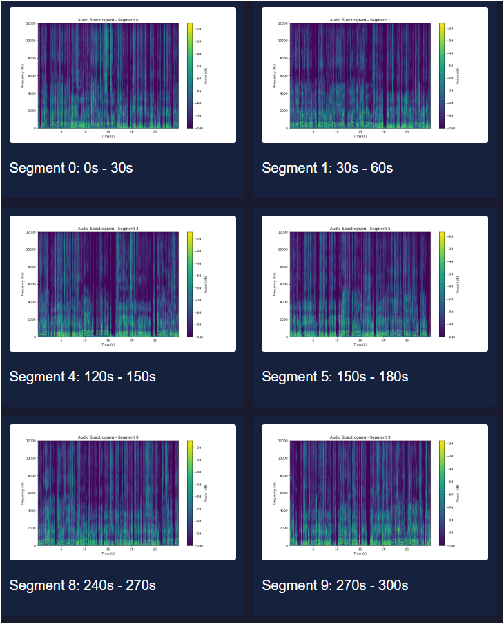Viewport: 504px width, 624px height.
Task: Click the dB colorbar beside Segment 5 spectrogram
Action: 441,285
